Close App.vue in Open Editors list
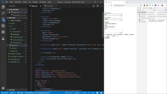This screenshot has width=167, height=94. pyautogui.click(x=9, y=12)
